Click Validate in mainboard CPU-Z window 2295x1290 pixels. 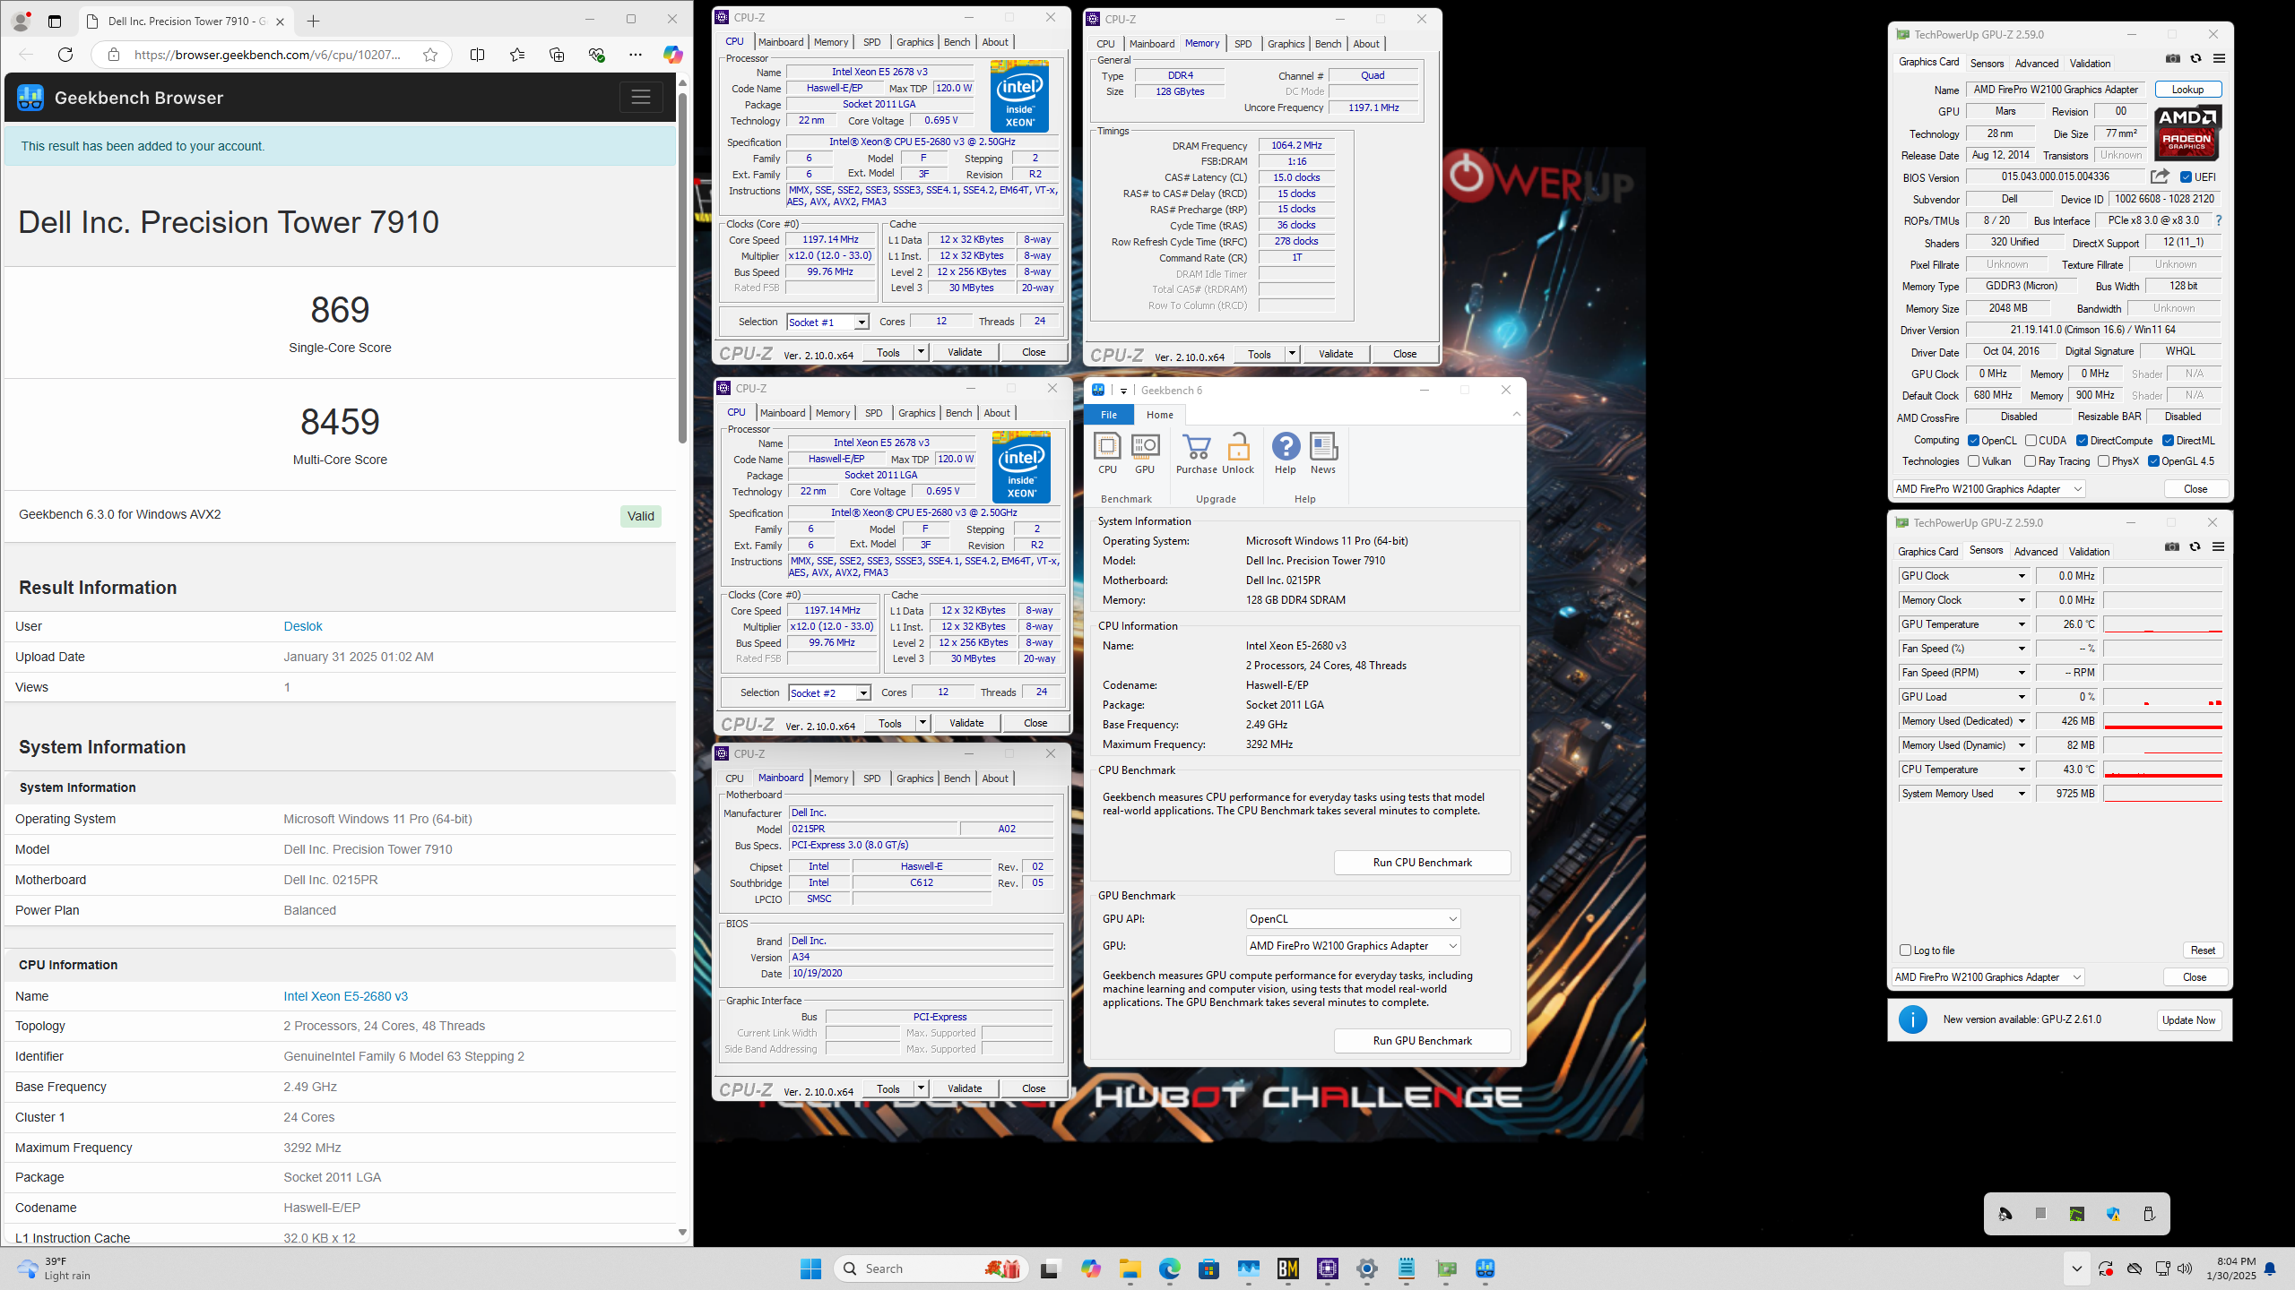[x=965, y=1088]
